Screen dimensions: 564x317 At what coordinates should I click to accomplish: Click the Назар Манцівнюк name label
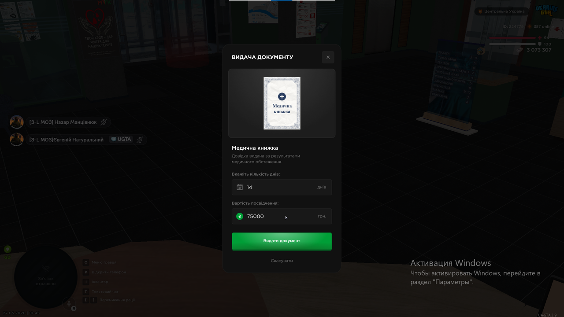pos(63,122)
